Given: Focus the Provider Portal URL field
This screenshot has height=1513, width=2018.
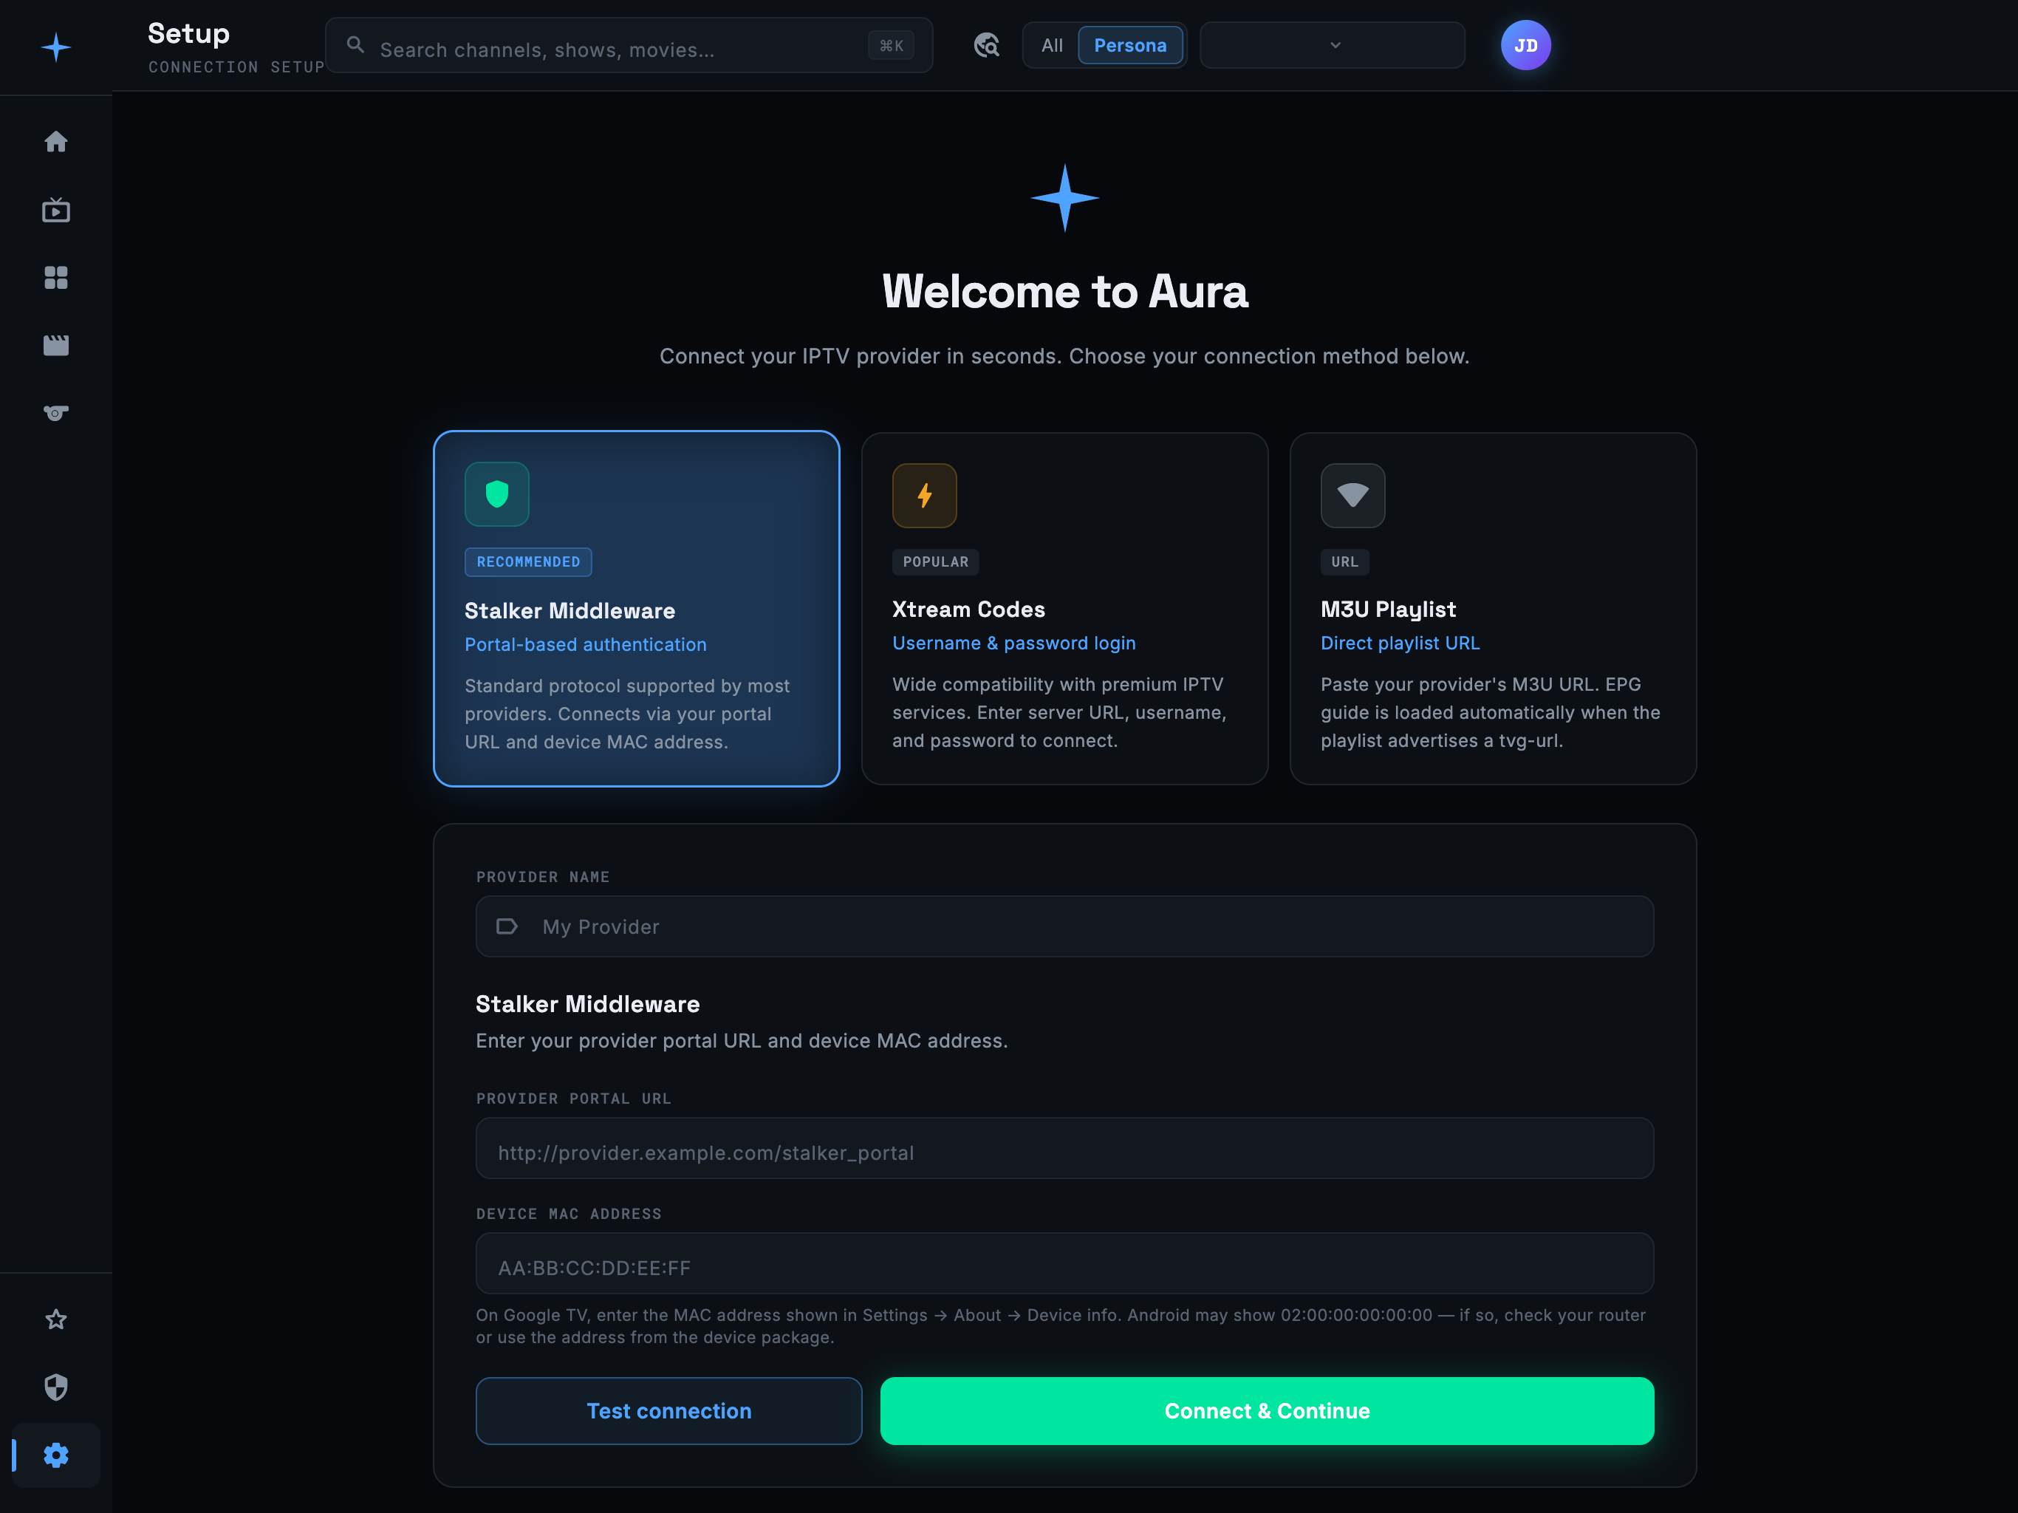Looking at the screenshot, I should [x=1064, y=1148].
